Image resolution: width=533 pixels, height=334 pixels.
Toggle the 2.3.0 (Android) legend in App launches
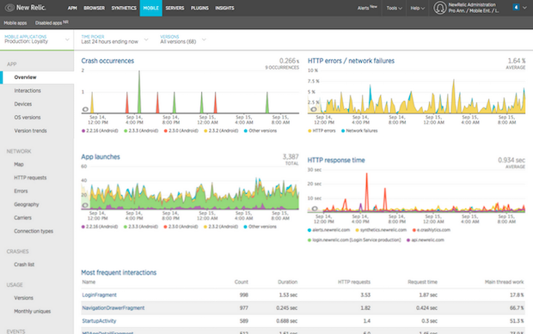[181, 227]
